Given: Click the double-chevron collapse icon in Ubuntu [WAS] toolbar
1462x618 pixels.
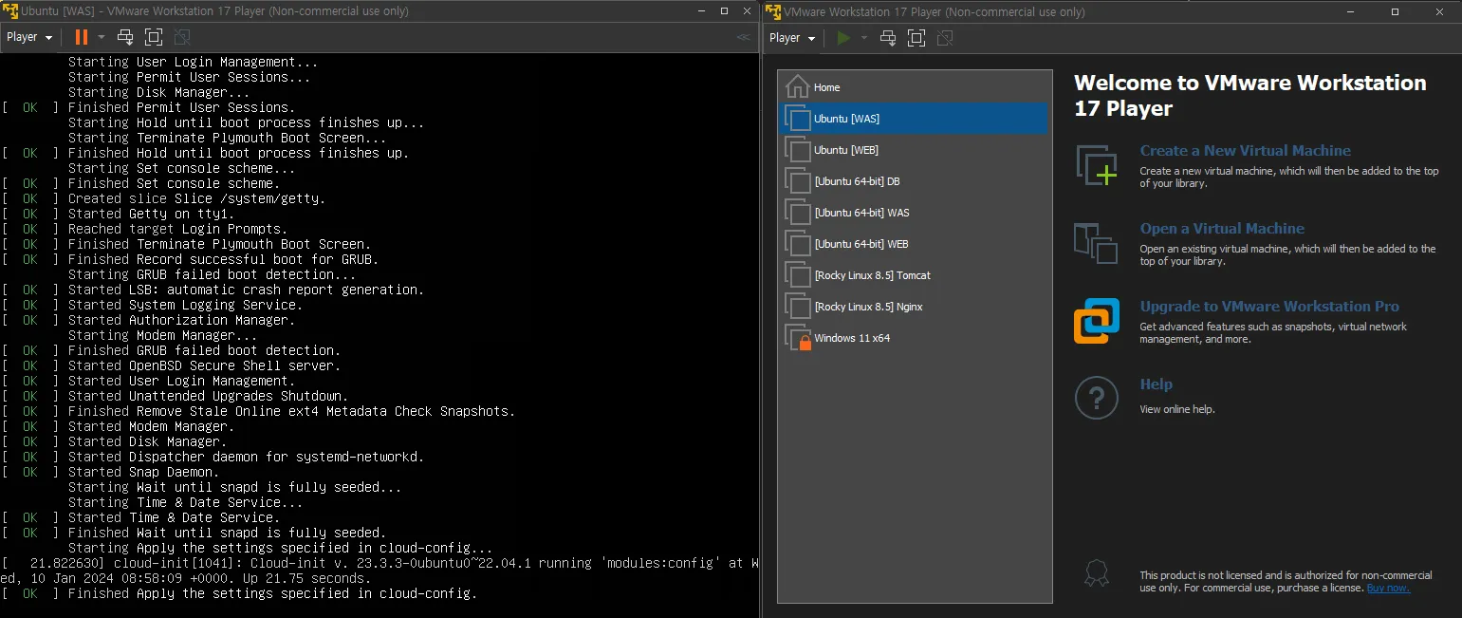Looking at the screenshot, I should click(x=743, y=37).
